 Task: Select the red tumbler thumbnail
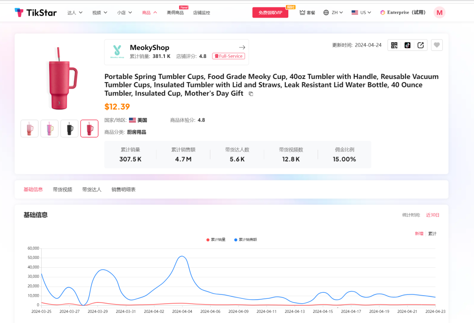[x=90, y=129]
